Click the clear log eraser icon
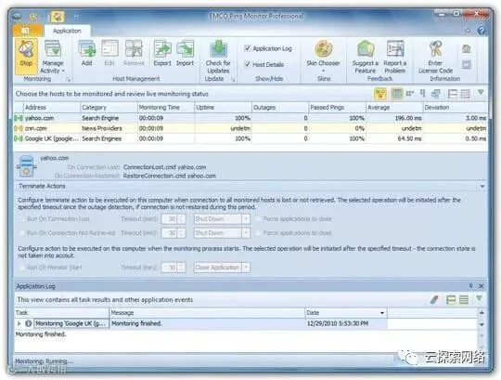Viewport: 501px width, 380px height. point(434,300)
